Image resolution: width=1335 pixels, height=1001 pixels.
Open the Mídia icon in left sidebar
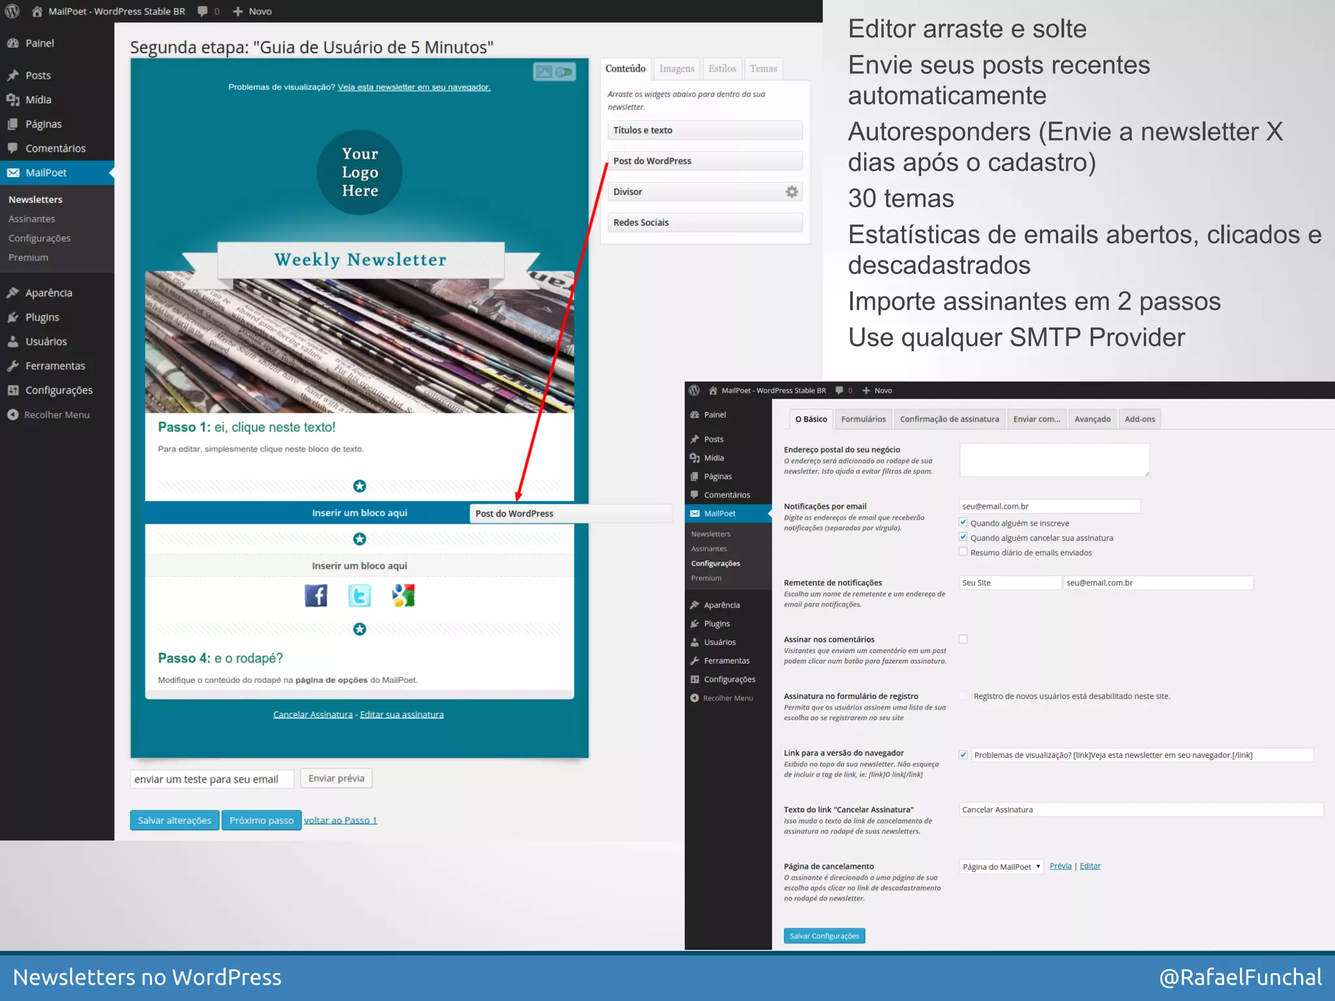click(x=13, y=100)
